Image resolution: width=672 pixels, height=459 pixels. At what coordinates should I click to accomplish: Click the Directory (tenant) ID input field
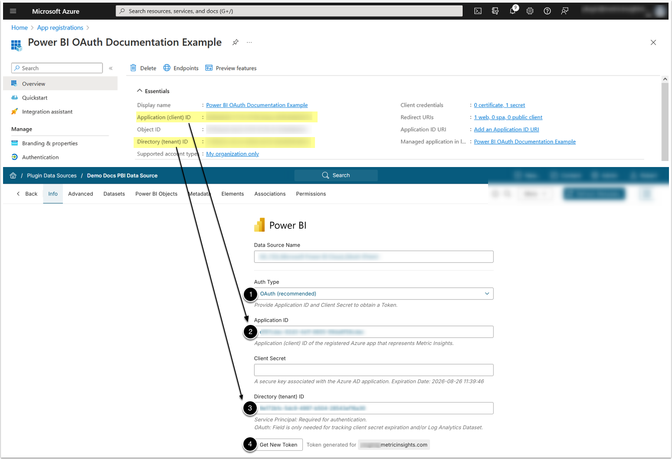click(x=374, y=408)
